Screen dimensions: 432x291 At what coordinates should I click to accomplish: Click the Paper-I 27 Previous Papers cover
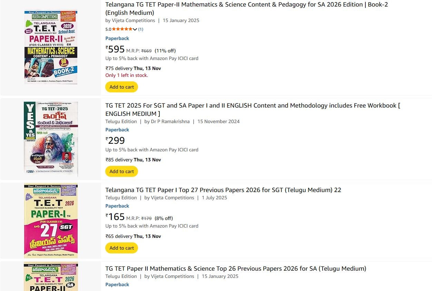[51, 221]
